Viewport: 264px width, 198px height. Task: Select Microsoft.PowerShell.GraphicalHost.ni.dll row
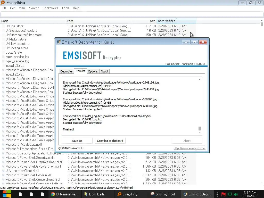[x=98, y=162]
